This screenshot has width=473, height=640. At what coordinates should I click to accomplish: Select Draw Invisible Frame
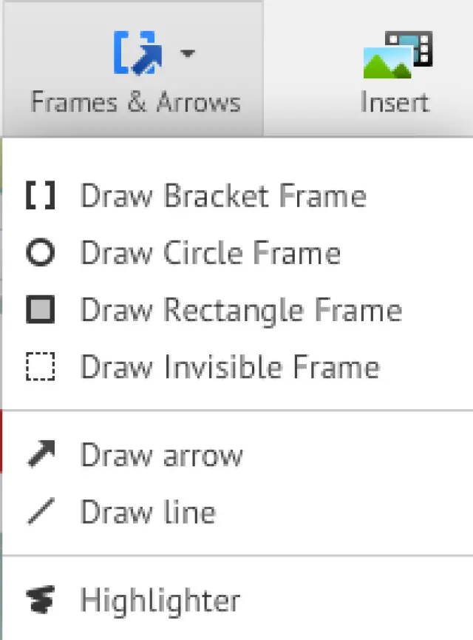pyautogui.click(x=230, y=367)
